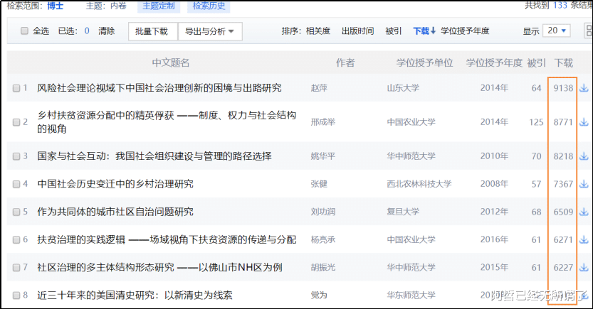Tick the 全选 select-all checkbox
The image size is (593, 309).
click(x=24, y=31)
